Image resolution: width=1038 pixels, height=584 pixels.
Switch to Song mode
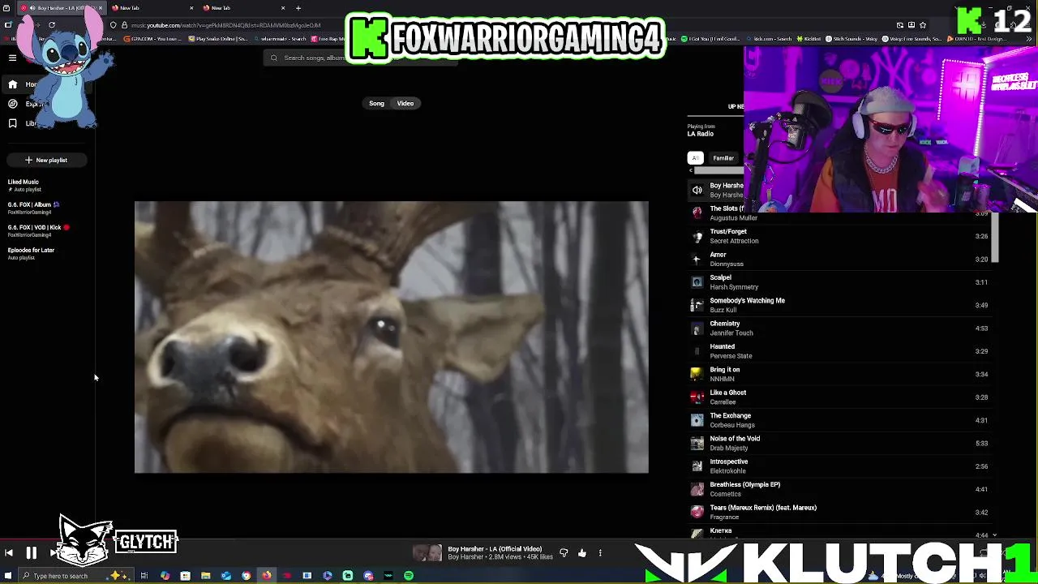point(376,103)
